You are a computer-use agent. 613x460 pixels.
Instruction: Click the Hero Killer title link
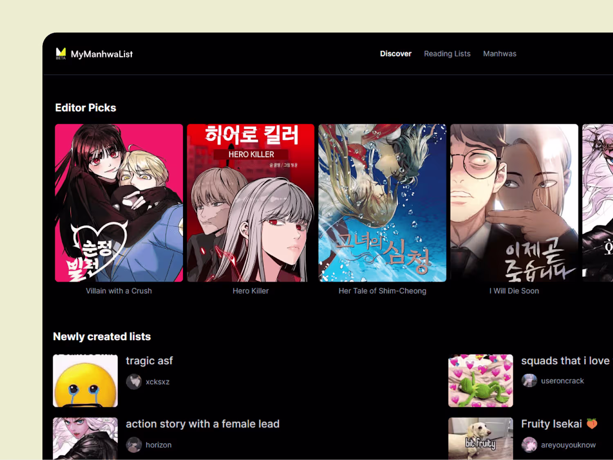[251, 291]
